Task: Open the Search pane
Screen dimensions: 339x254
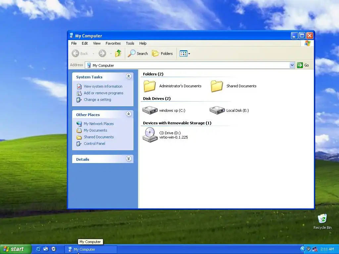Action: tap(138, 53)
